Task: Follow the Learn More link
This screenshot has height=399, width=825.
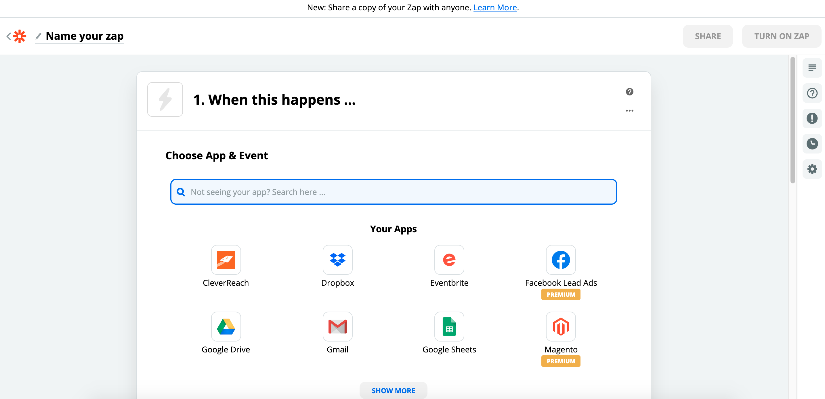Action: [495, 7]
